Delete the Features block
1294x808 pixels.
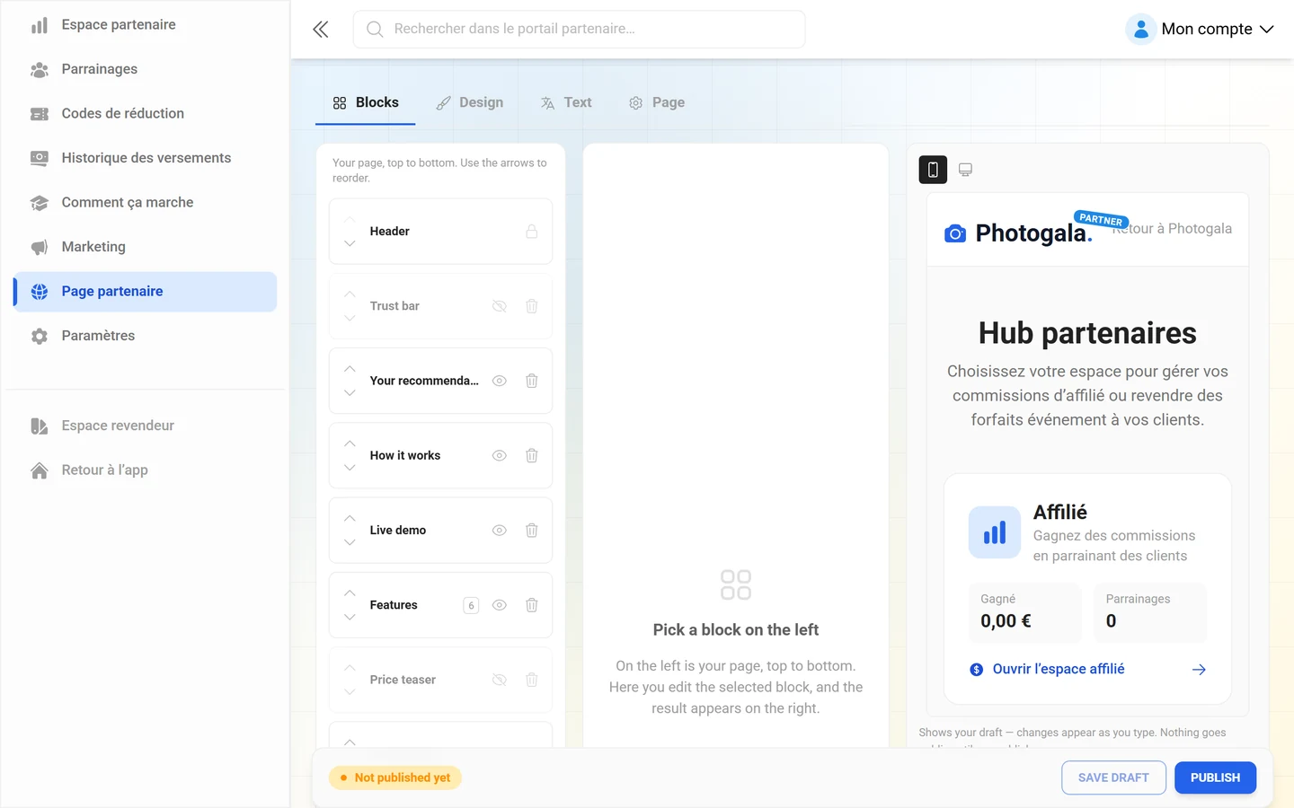532,605
